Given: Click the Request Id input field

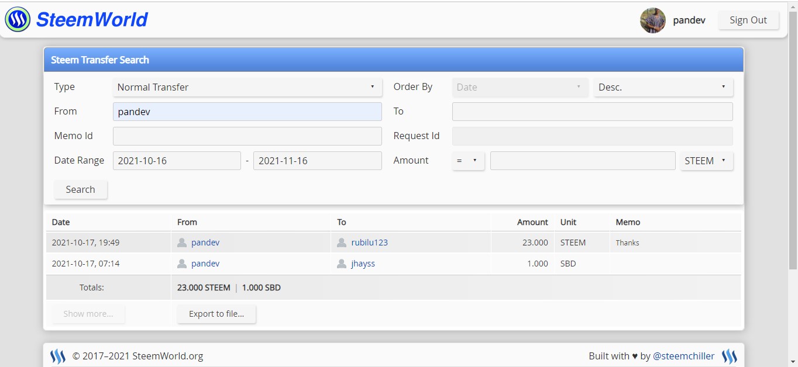Looking at the screenshot, I should [x=593, y=136].
